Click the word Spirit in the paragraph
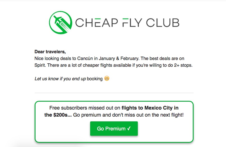The height and width of the screenshot is (147, 226). [x=40, y=65]
